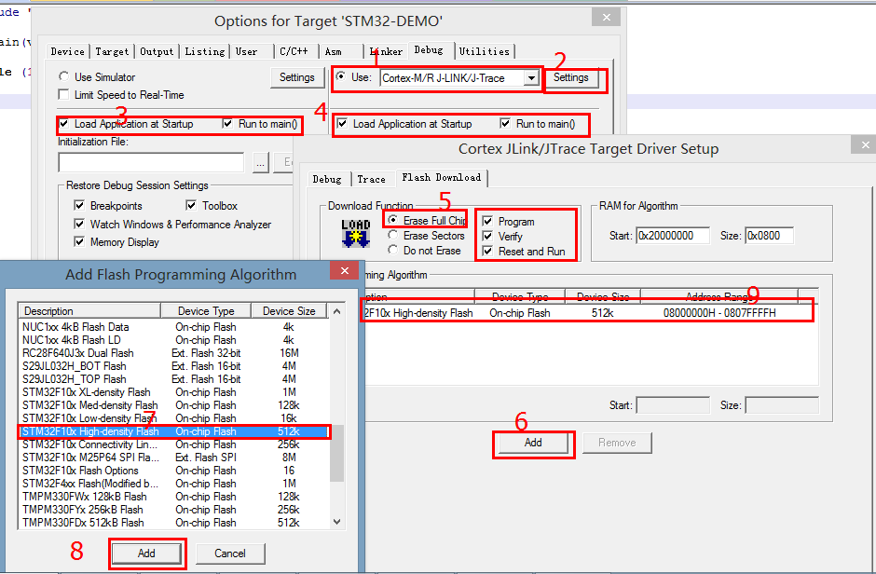Select STM32F10x M25P64 SPI Fla... entry
876x574 pixels.
pos(173,458)
